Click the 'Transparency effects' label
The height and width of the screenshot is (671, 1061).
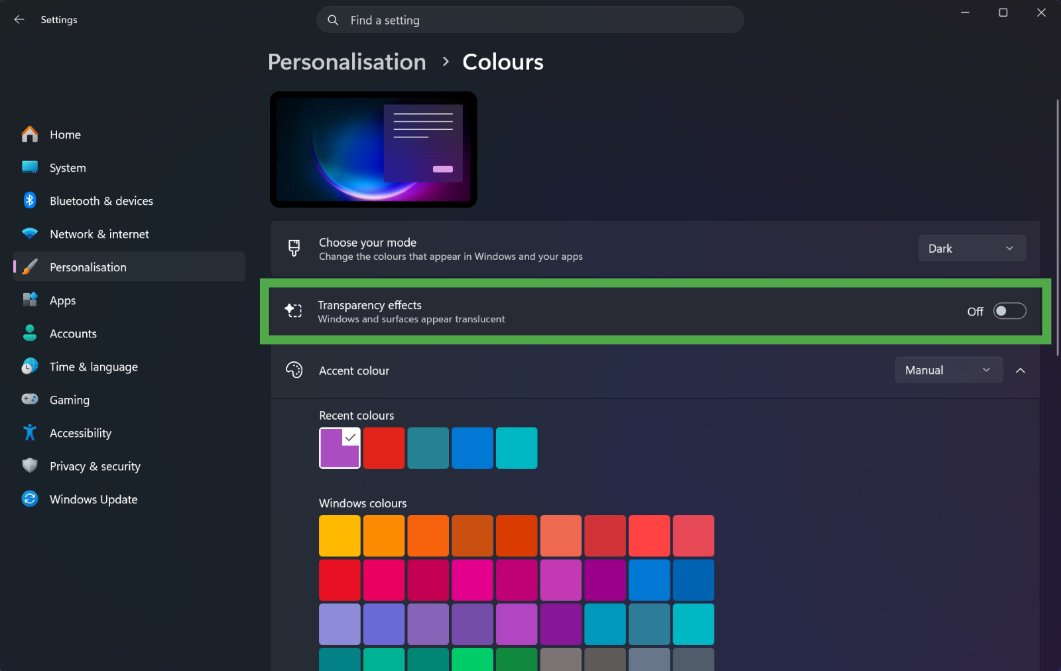[x=369, y=305]
